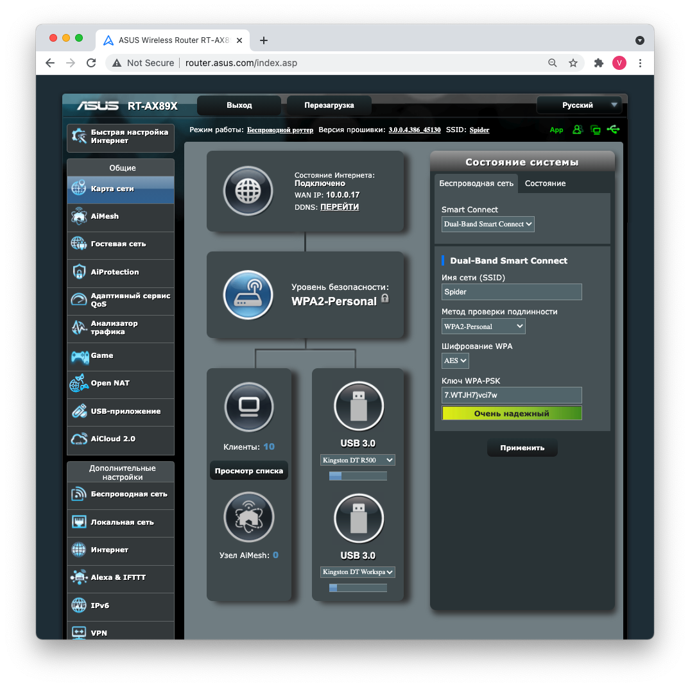
Task: Open USB-приложение menu item
Action: 121,412
